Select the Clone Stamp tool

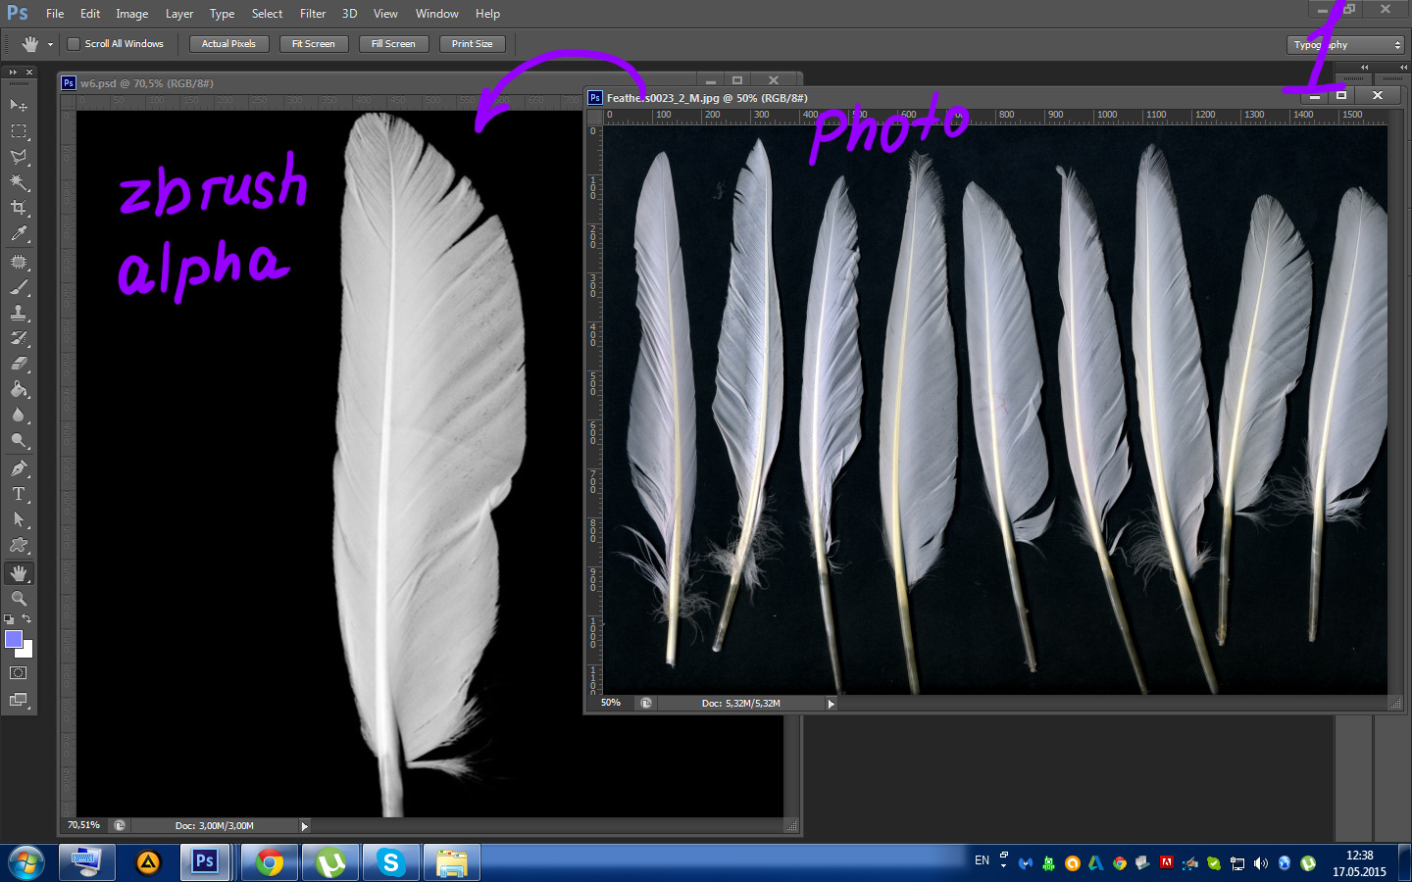(19, 313)
